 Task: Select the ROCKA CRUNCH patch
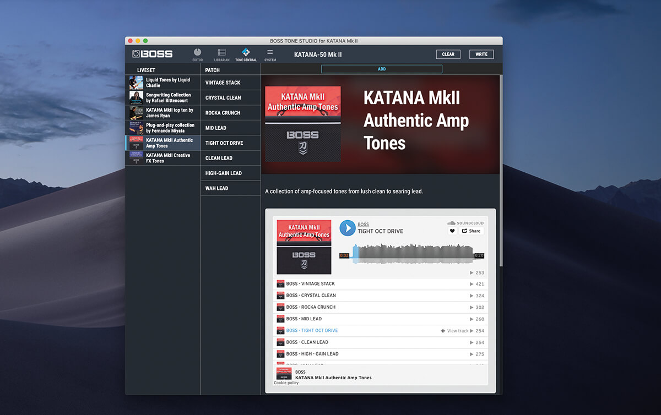coord(231,113)
